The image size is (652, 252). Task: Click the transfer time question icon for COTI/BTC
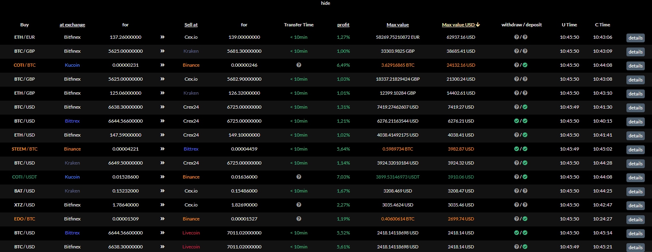(299, 65)
